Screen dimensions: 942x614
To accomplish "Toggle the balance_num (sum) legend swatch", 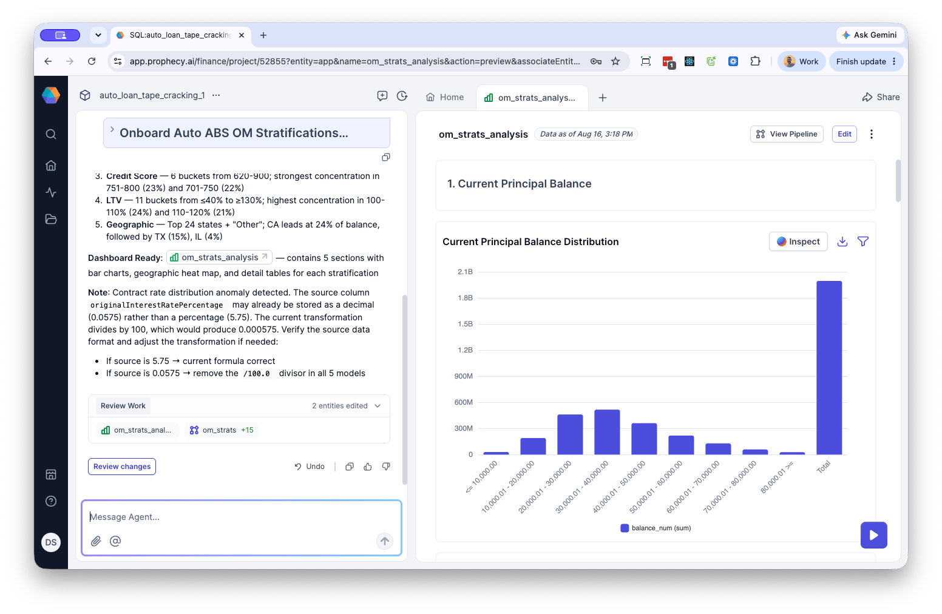I will coord(625,528).
